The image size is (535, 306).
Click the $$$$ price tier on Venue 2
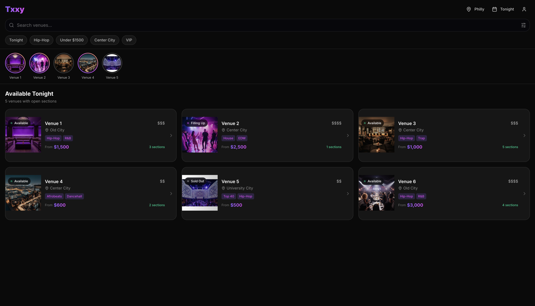[336, 123]
